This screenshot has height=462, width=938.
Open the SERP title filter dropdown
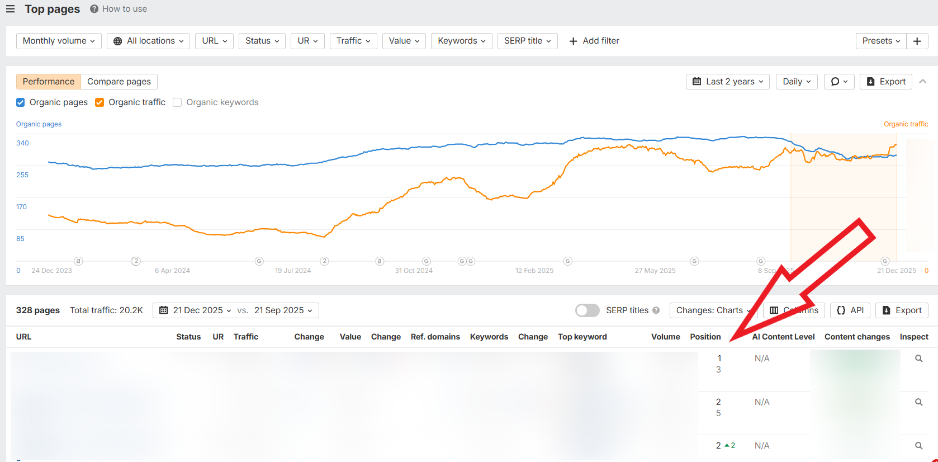point(527,41)
